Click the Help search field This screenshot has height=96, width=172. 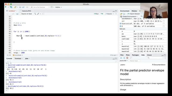155,58
